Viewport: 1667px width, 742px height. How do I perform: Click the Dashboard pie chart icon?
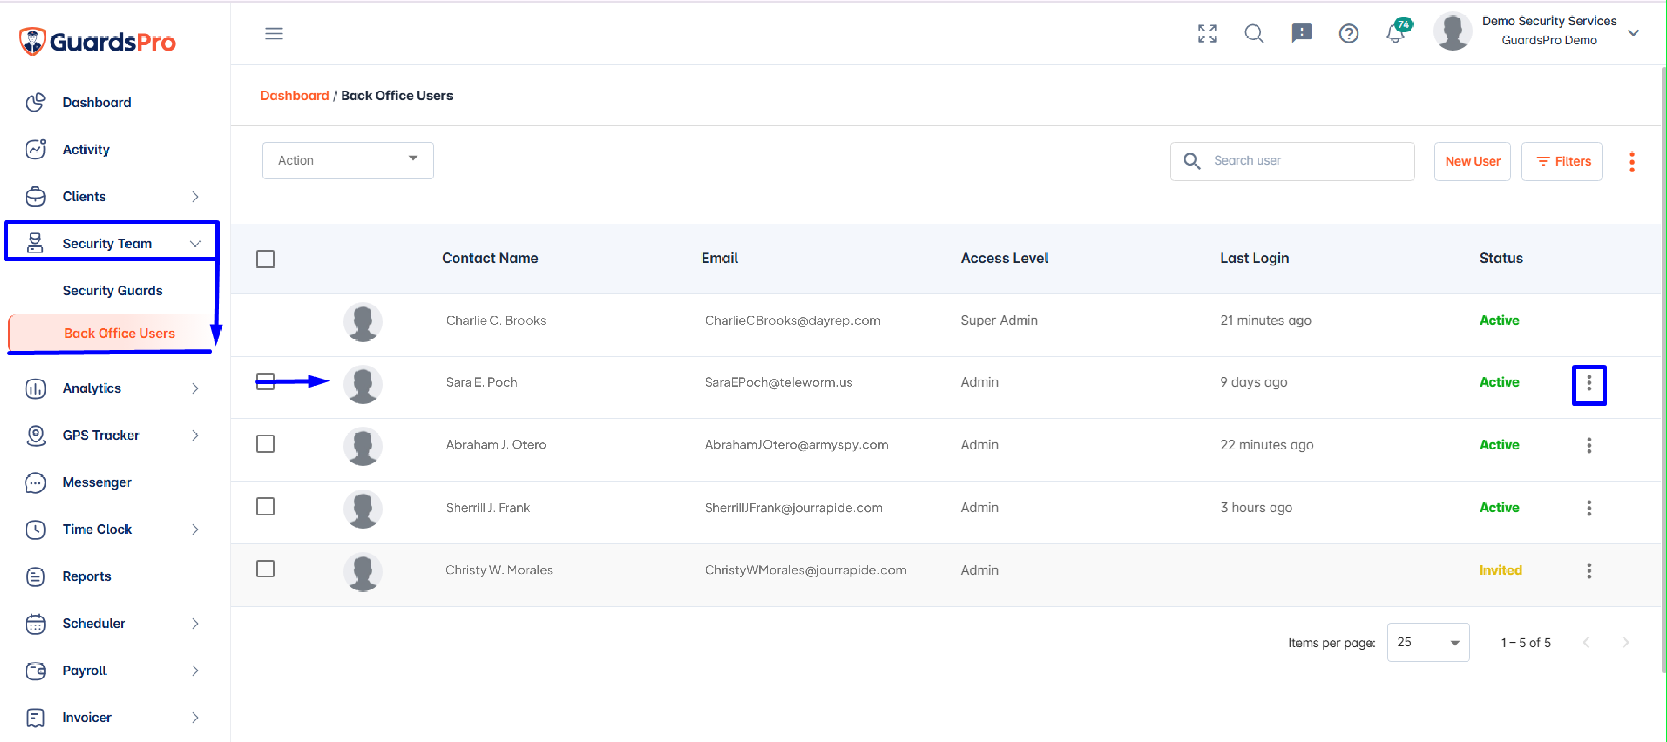pos(36,102)
